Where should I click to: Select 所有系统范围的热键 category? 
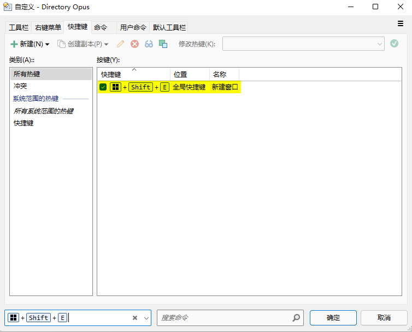pyautogui.click(x=51, y=111)
